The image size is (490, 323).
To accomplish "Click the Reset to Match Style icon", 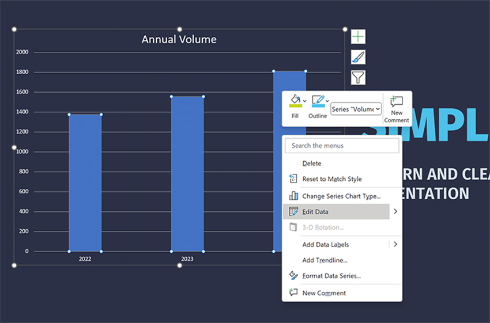I will pos(293,178).
